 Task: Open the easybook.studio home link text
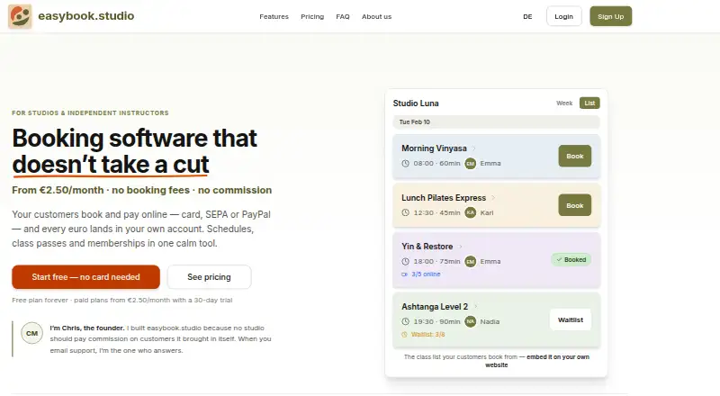pos(85,16)
